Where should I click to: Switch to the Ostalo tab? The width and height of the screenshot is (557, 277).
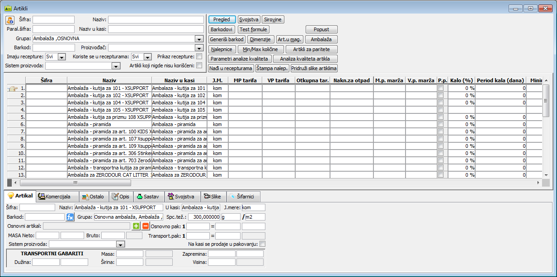click(94, 197)
